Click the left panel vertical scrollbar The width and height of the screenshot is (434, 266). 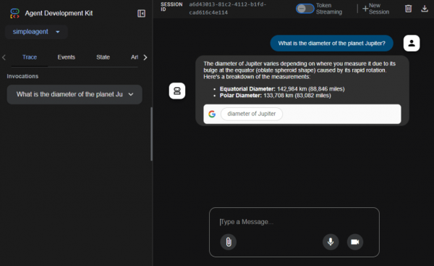click(x=151, y=134)
